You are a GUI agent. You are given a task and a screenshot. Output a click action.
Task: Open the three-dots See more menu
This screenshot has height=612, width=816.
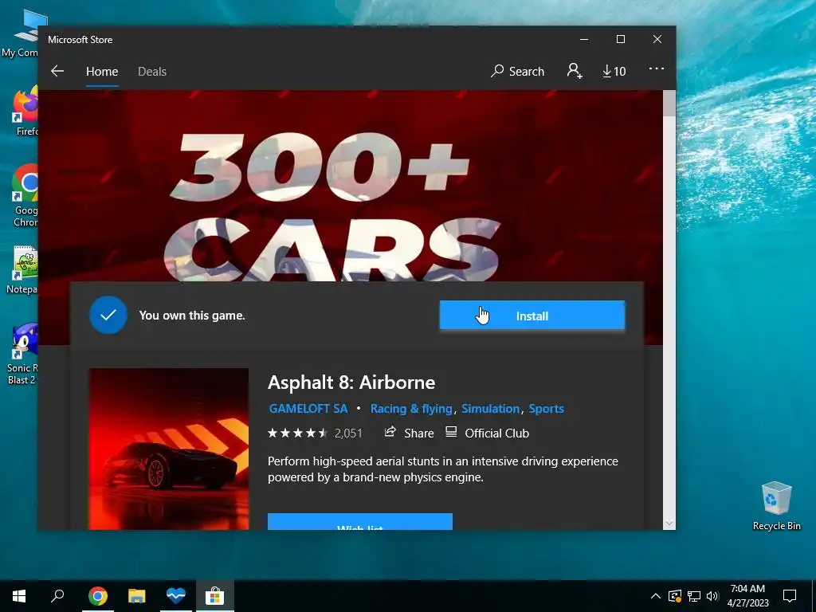(657, 69)
